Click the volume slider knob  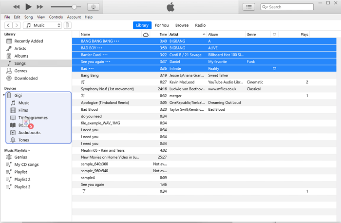coord(74,7)
